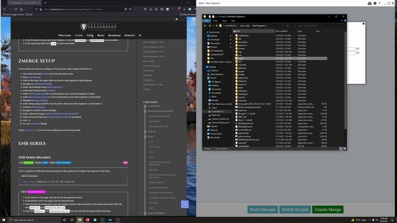Click Create Merge button in zEdit
Viewport: 397px width, 223px height.
[x=328, y=209]
